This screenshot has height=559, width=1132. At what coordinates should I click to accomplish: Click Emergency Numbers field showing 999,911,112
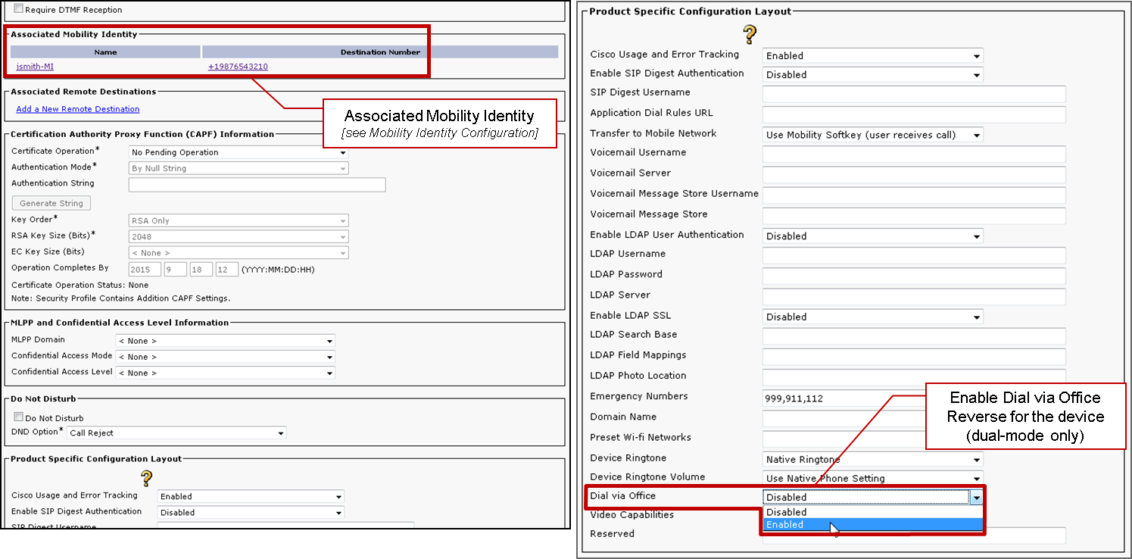coord(844,398)
